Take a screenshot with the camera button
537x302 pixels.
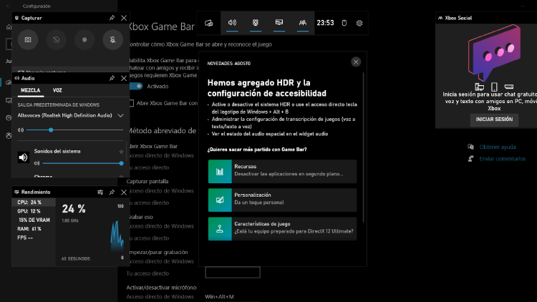(x=28, y=40)
